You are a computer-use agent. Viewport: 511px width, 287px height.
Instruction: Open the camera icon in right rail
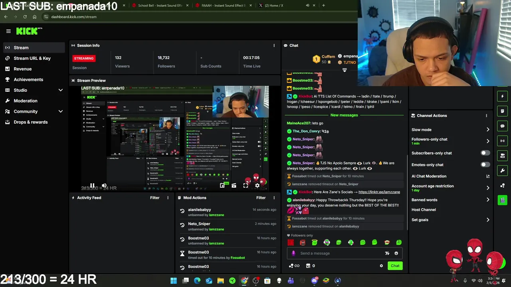click(503, 155)
